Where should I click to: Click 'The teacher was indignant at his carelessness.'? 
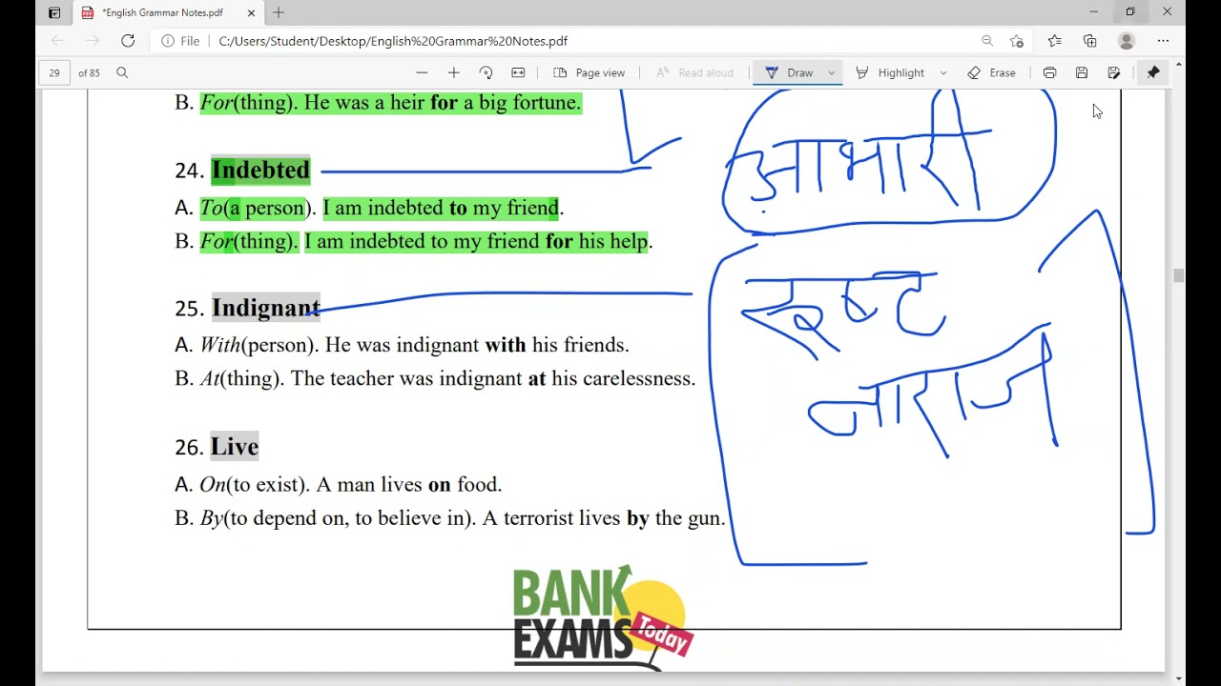[x=493, y=378]
